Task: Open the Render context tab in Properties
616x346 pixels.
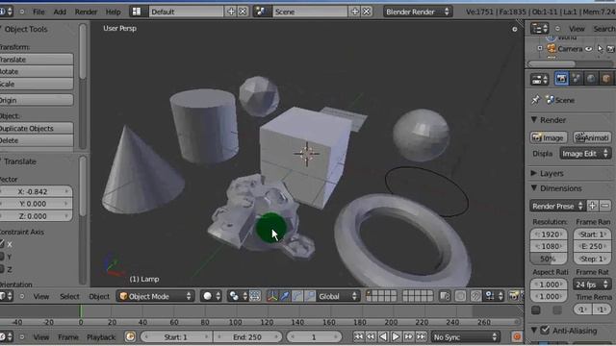Action: click(561, 79)
